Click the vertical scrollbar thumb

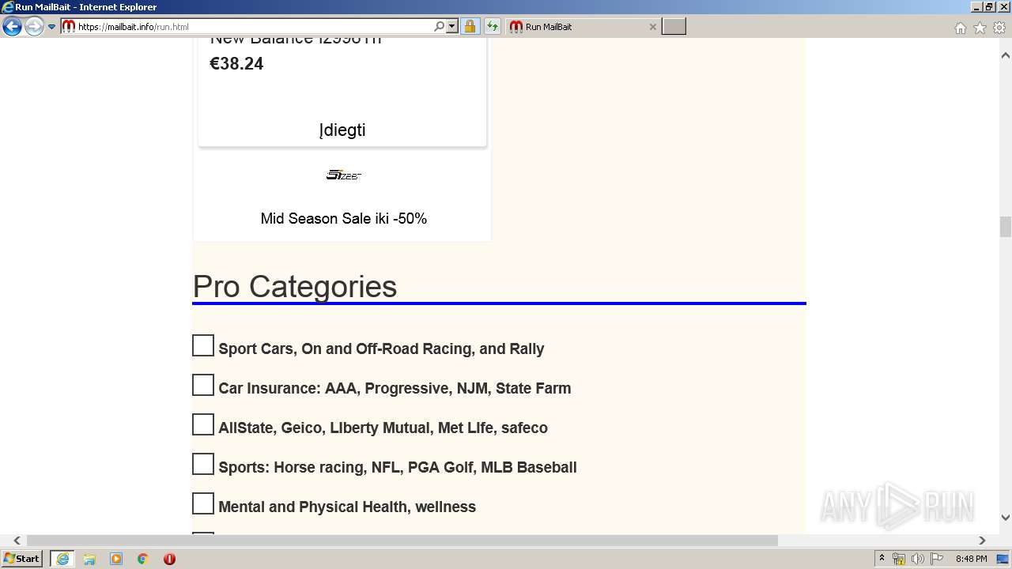click(x=1006, y=227)
